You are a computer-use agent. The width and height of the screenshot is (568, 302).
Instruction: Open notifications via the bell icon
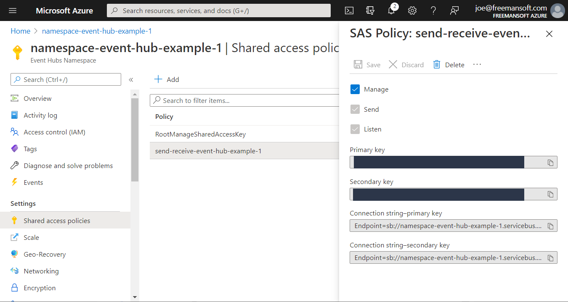point(391,11)
